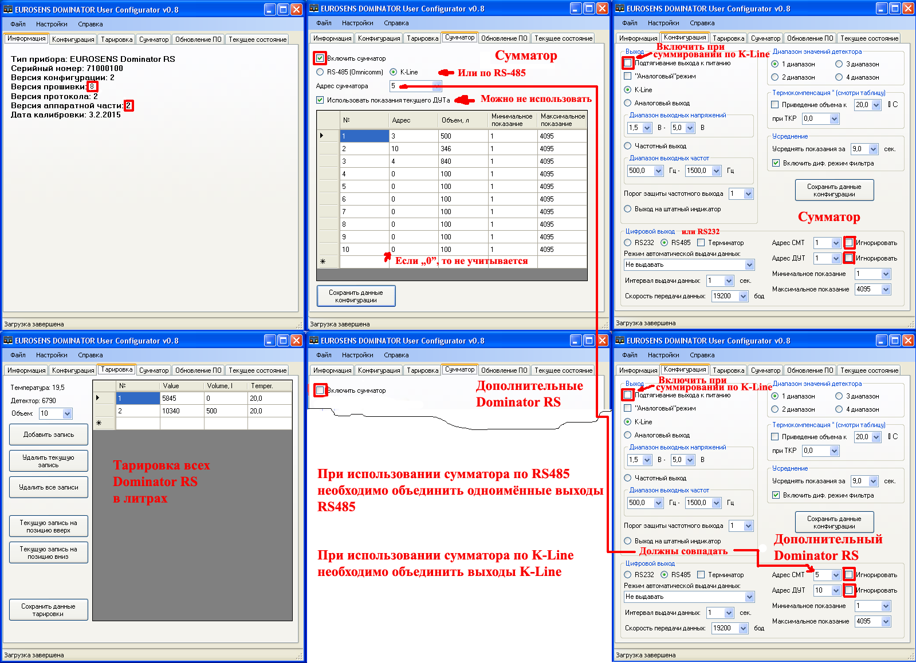Open "Обновление ПО" tab in the device info window
Viewport: 916px width, 663px height.
pyautogui.click(x=198, y=40)
